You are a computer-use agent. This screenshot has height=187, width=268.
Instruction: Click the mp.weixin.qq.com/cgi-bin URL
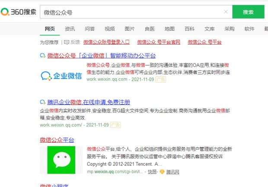pyautogui.click(x=115, y=172)
